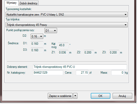The width and height of the screenshot is (137, 104).
Task: Click the Typoszereg kształtek label
Action: (x=19, y=9)
